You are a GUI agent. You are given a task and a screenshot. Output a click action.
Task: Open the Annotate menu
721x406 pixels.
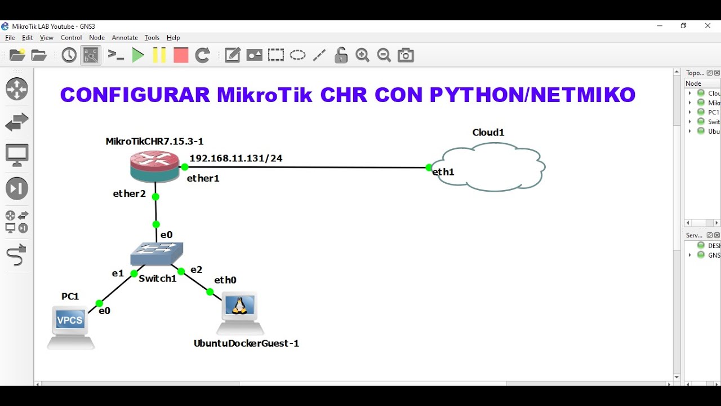(x=125, y=38)
